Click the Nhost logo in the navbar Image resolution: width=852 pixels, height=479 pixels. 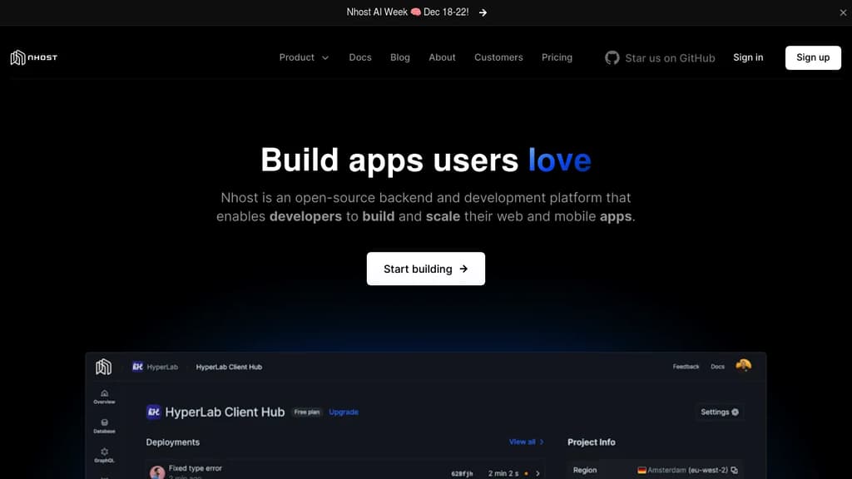point(33,57)
